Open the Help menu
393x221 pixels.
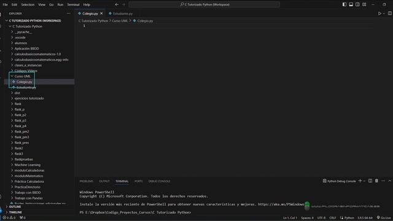click(87, 4)
